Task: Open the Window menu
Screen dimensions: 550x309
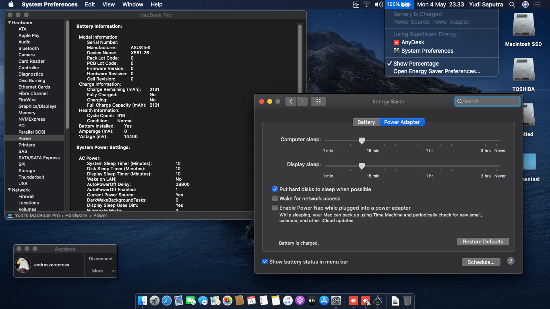Action: (132, 4)
